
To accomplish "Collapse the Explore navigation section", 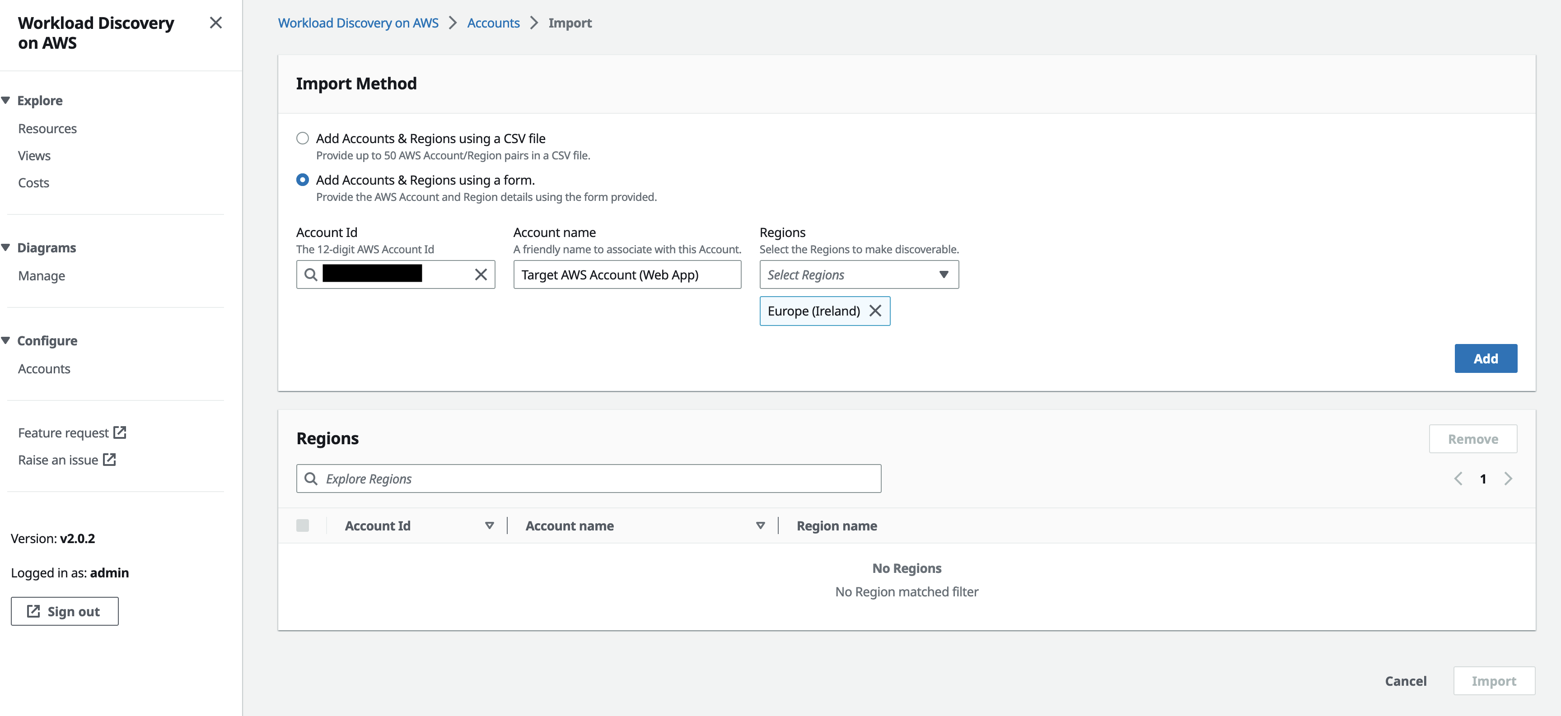I will click(6, 101).
